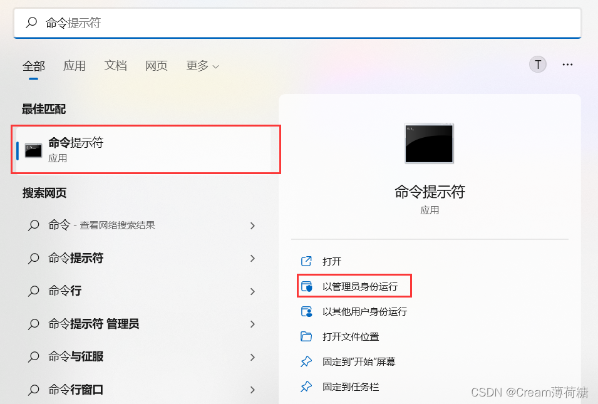Click search icon beside 命令行 suggestion

[x=34, y=291]
